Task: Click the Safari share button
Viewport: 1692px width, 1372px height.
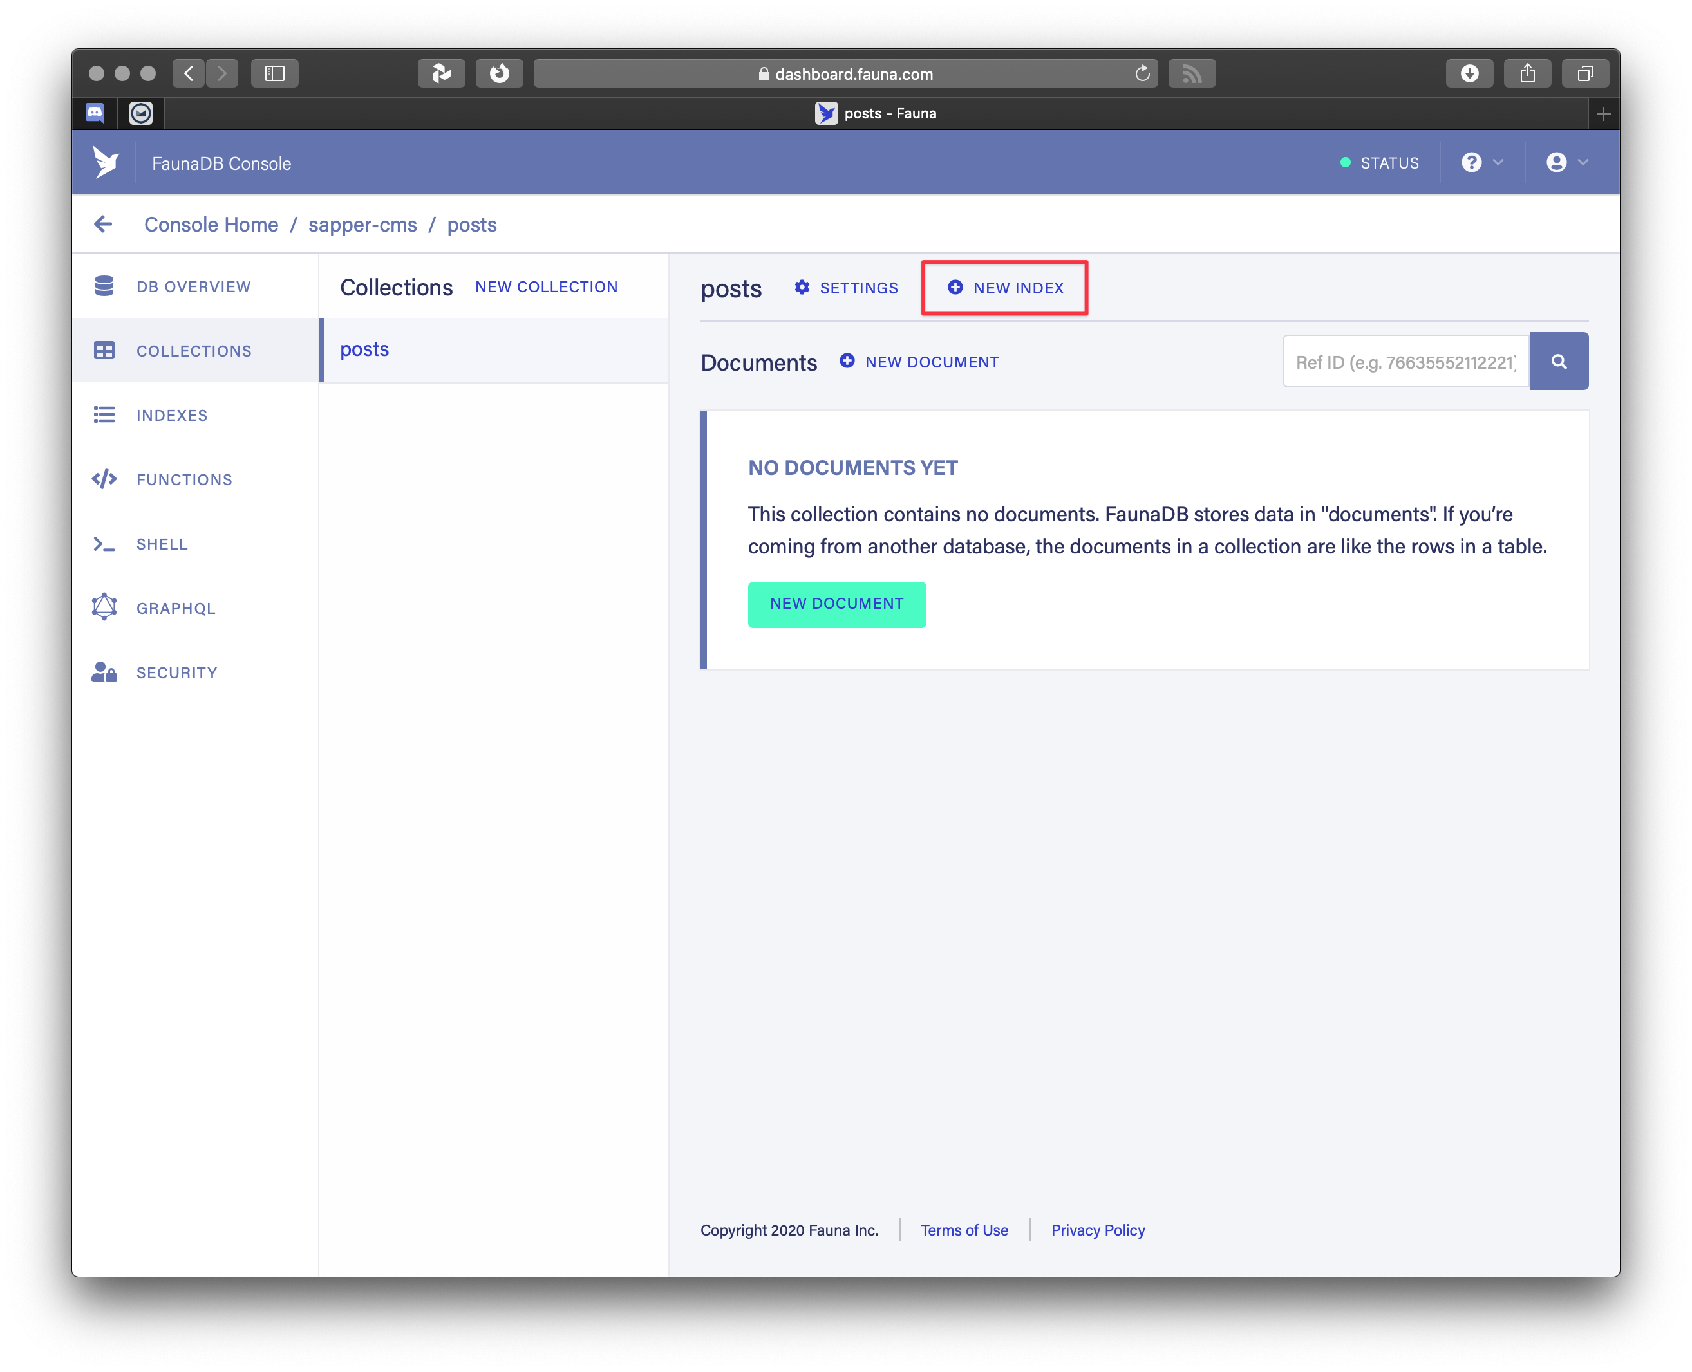Action: (x=1527, y=73)
